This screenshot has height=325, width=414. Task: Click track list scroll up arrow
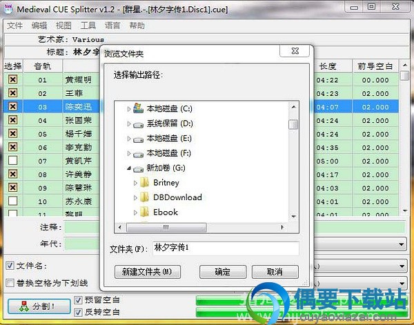[x=405, y=65]
